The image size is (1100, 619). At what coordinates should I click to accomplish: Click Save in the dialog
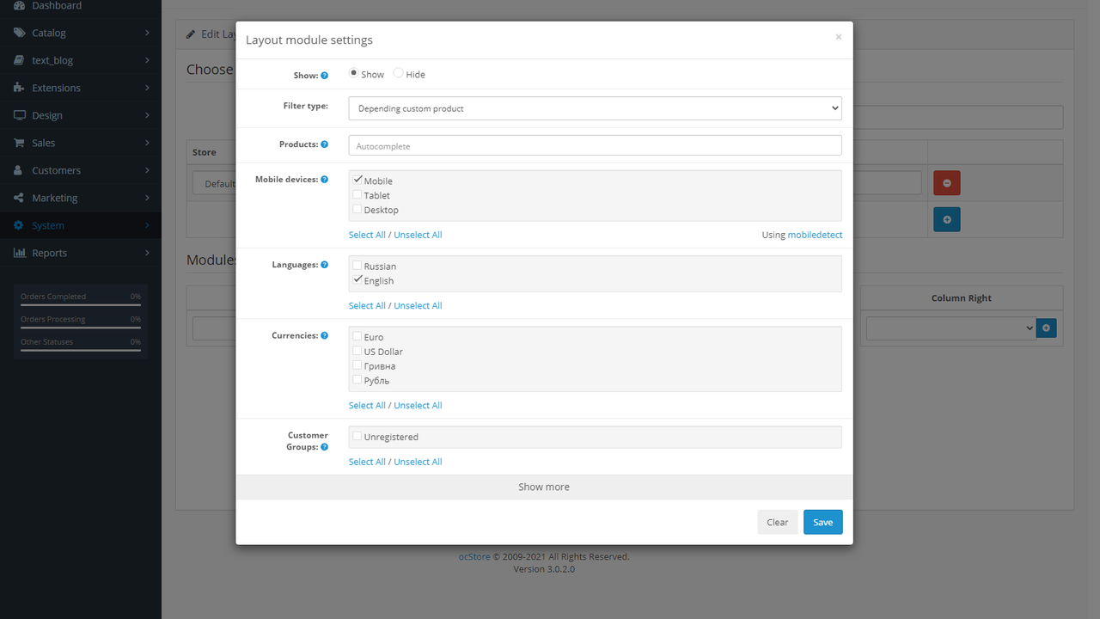click(x=822, y=522)
